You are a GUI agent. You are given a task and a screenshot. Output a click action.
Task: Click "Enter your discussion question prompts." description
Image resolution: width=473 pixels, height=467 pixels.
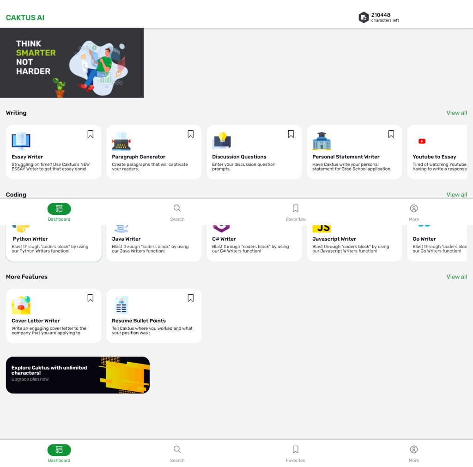pyautogui.click(x=244, y=167)
